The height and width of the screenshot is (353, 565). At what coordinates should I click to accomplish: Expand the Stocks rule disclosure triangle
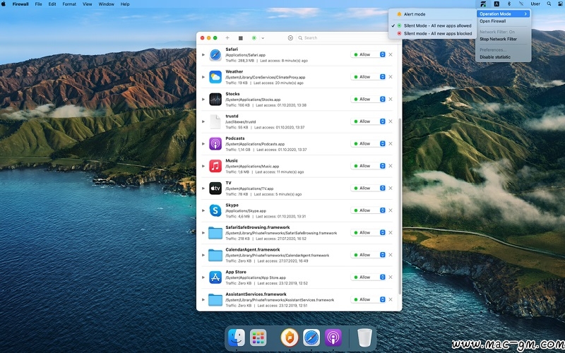coord(203,100)
